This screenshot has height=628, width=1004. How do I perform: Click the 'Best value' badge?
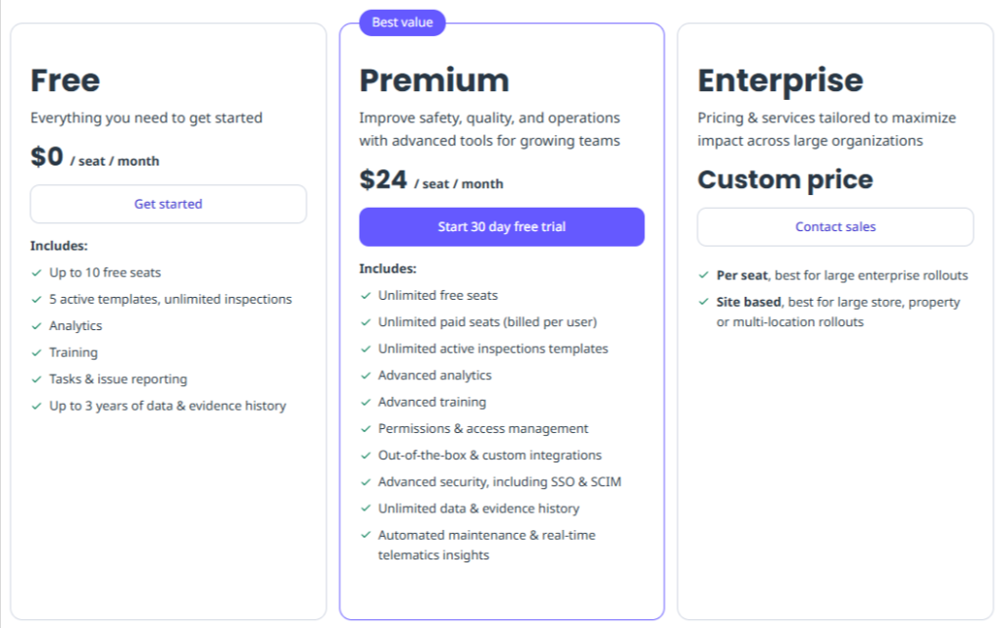click(x=402, y=22)
